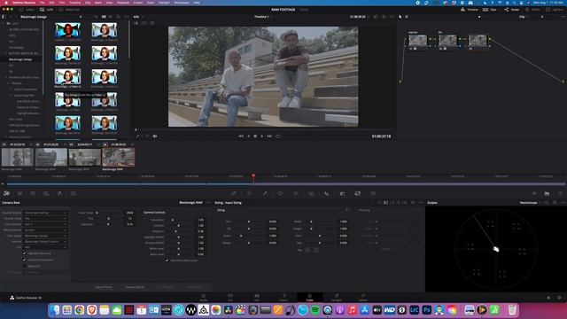Open the White Balance dropdown
Image resolution: width=567 pixels, height=319 pixels.
(45, 230)
